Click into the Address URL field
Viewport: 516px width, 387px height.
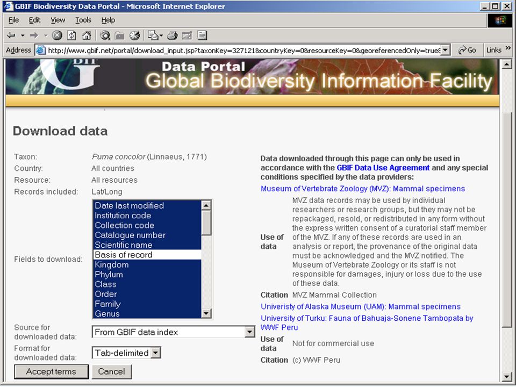243,51
